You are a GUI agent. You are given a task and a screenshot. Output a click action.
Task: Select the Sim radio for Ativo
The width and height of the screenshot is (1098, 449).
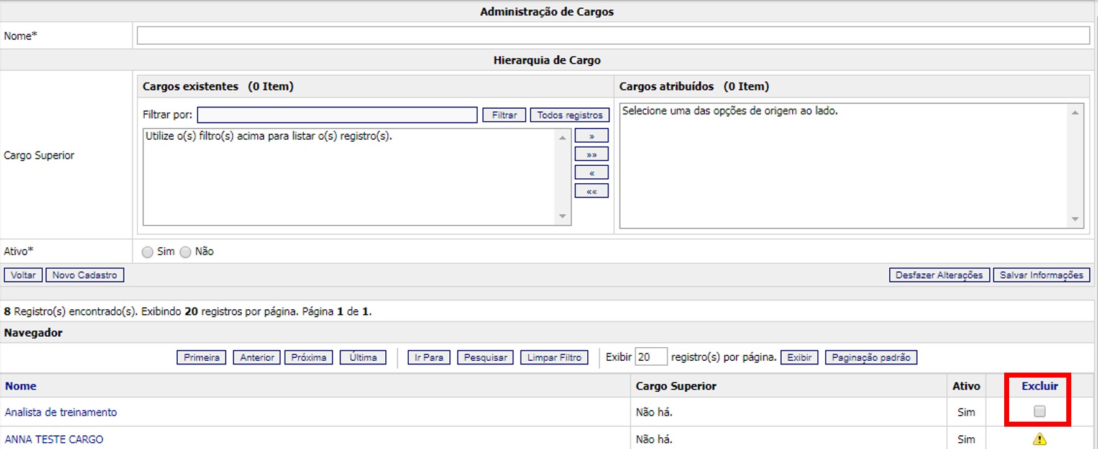(147, 252)
